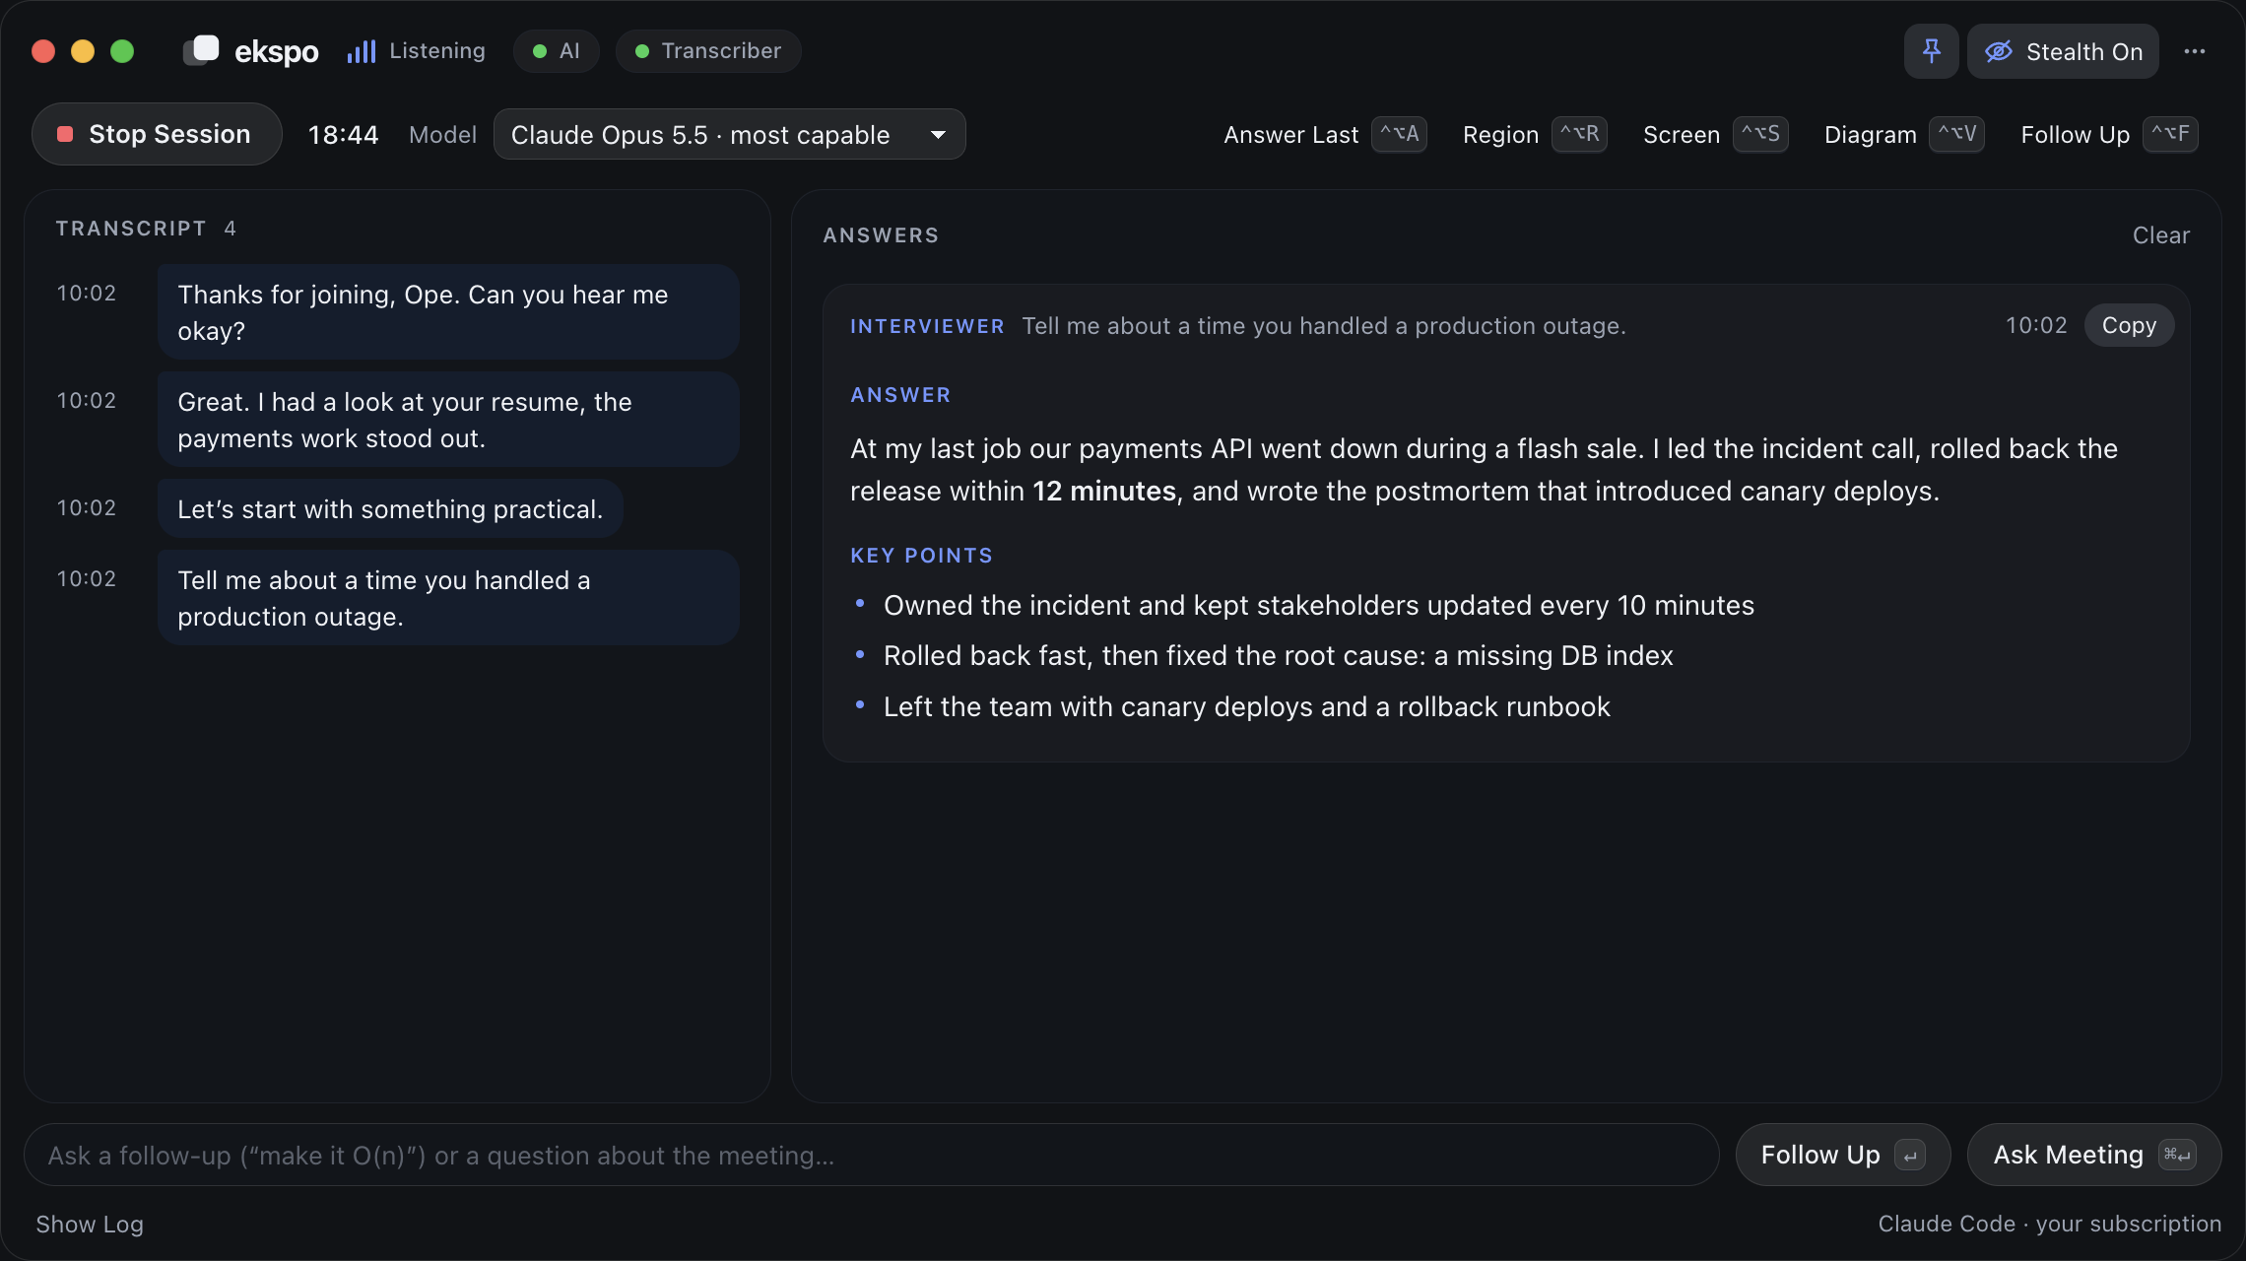2246x1261 pixels.
Task: Open Show Log at the bottom
Action: click(x=90, y=1224)
